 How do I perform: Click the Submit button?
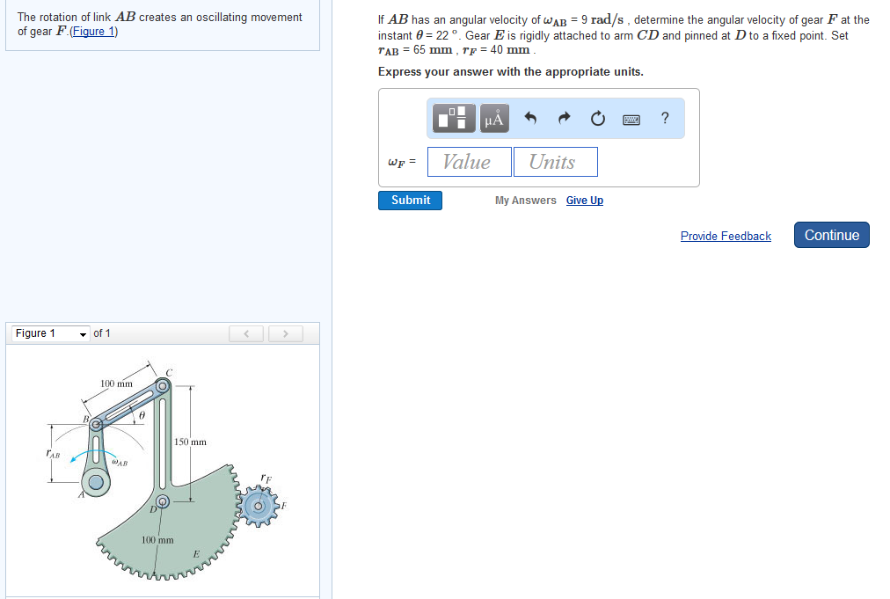pos(410,200)
